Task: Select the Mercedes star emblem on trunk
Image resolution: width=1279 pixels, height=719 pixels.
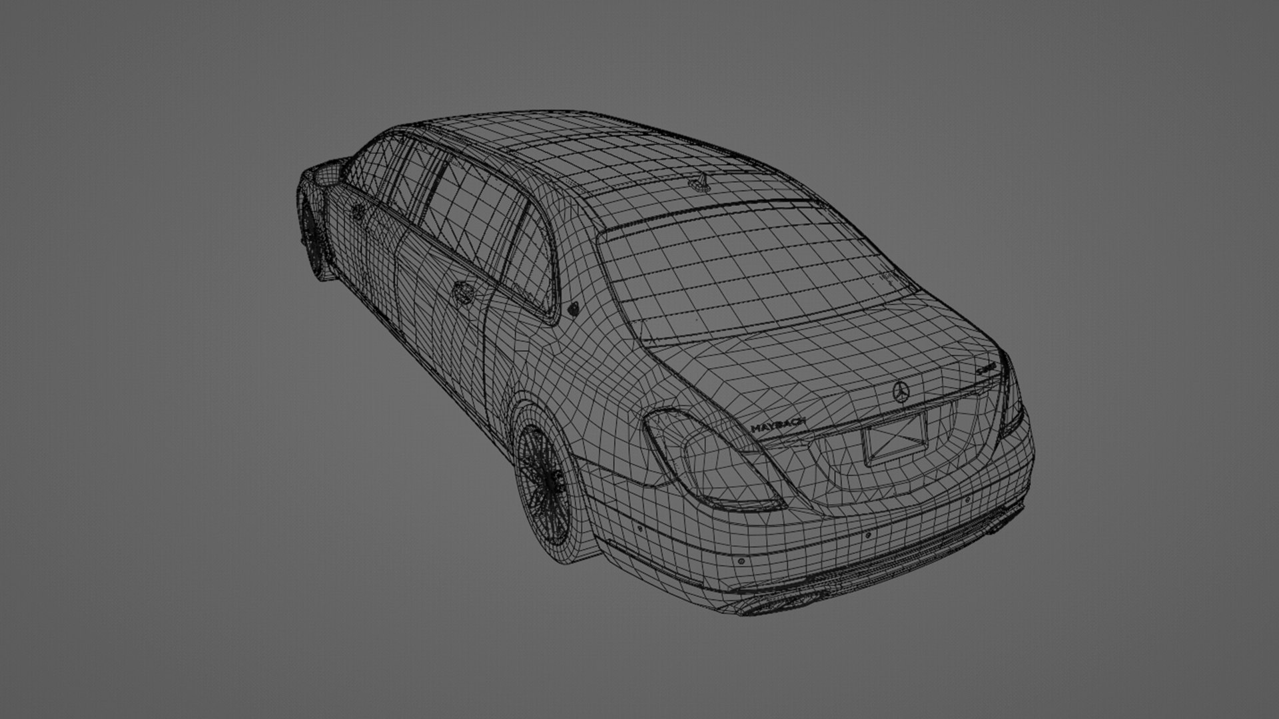Action: pos(902,393)
